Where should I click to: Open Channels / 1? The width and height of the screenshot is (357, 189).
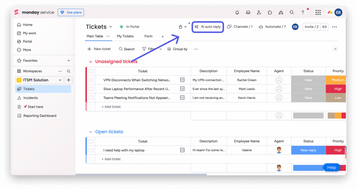coord(240,27)
